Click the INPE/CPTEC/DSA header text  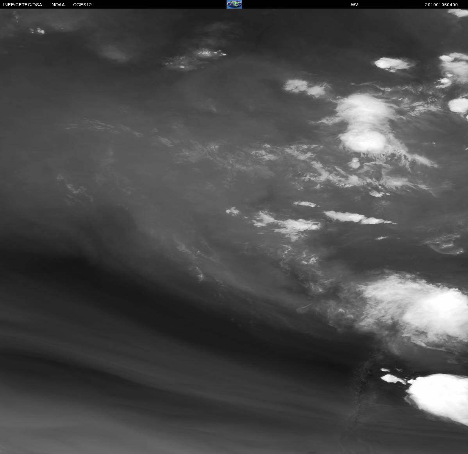(x=23, y=5)
